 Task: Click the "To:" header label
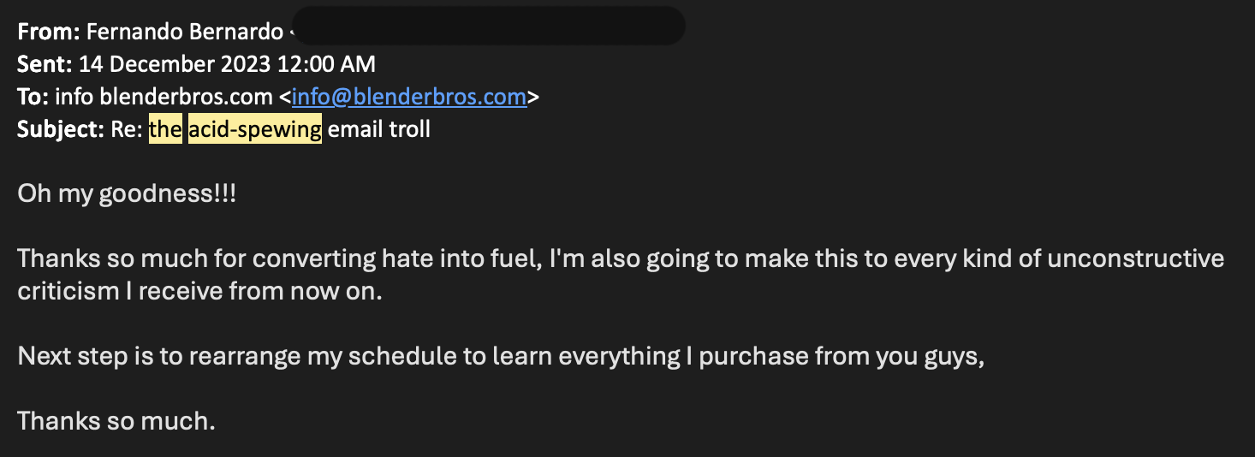[x=33, y=97]
